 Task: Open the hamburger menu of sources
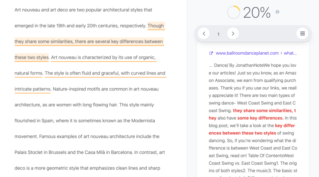click(302, 33)
